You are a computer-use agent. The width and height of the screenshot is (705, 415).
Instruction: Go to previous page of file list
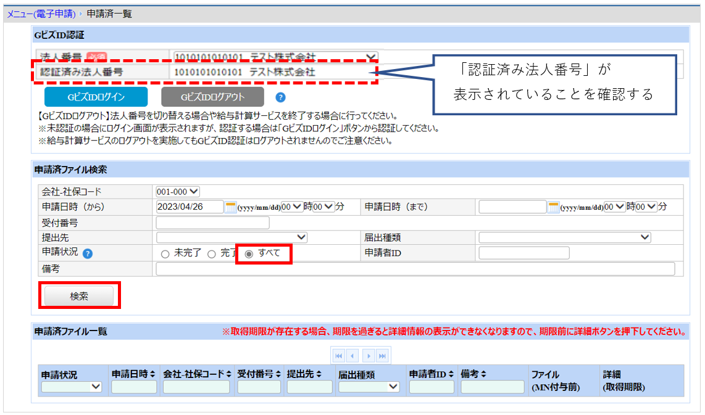(x=352, y=356)
